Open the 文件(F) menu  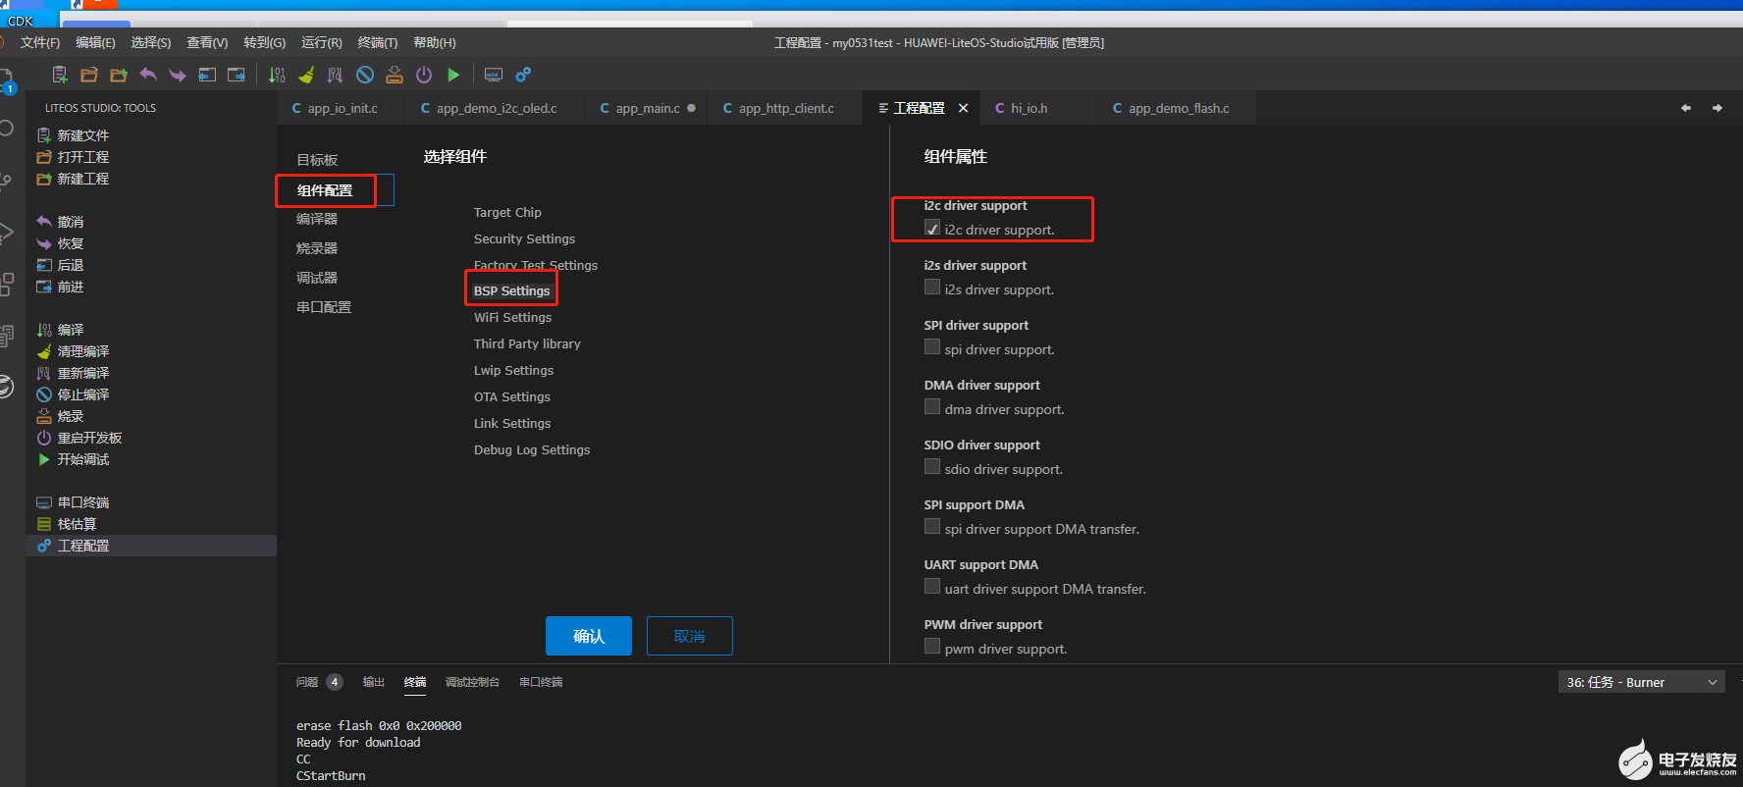(x=40, y=42)
